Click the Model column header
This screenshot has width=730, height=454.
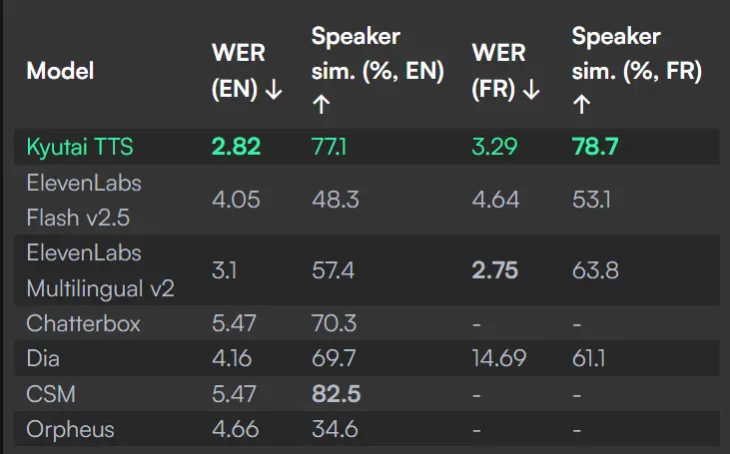click(x=60, y=71)
